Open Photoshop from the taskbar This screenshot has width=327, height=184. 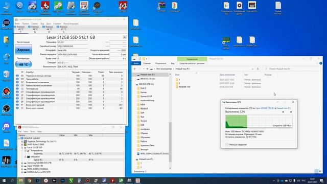[x=62, y=180]
